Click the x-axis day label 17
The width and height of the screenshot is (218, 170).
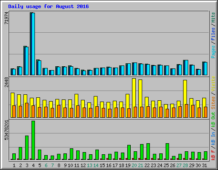[115, 165]
